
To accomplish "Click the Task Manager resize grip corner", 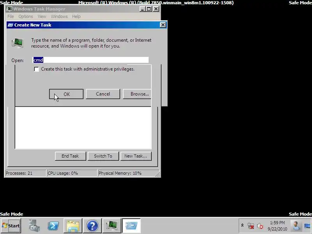I will 158,174.
